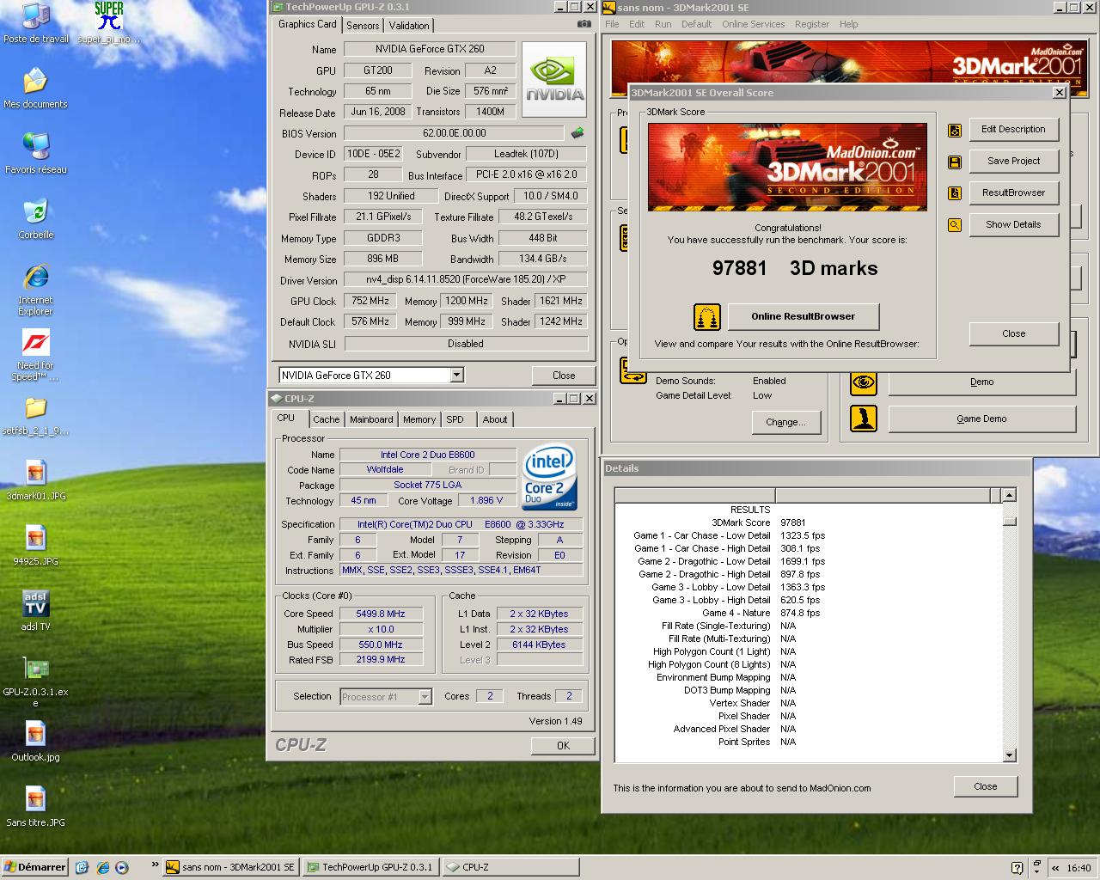Open the setfsb folder on desktop
Image resolution: width=1100 pixels, height=880 pixels.
coord(35,415)
